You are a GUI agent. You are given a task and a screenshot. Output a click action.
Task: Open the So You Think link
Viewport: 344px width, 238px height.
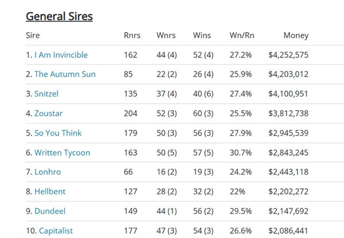(58, 133)
